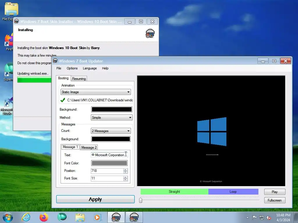
Task: Change the gray Font Color swatch
Action: (109, 163)
